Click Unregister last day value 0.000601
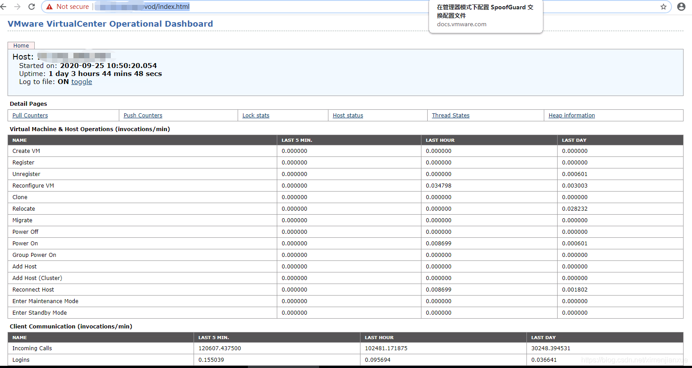 (575, 174)
